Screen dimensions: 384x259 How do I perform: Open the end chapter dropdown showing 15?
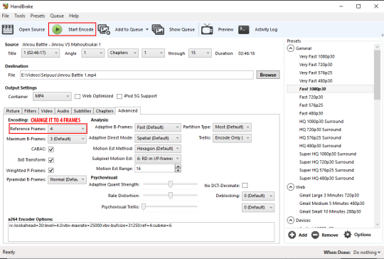click(200, 53)
